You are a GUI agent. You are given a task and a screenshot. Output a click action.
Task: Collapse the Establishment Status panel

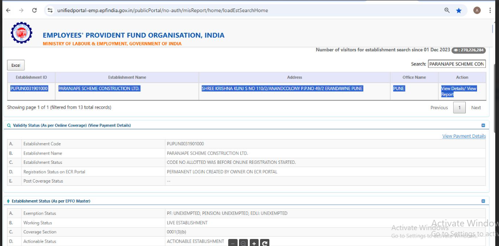click(483, 201)
